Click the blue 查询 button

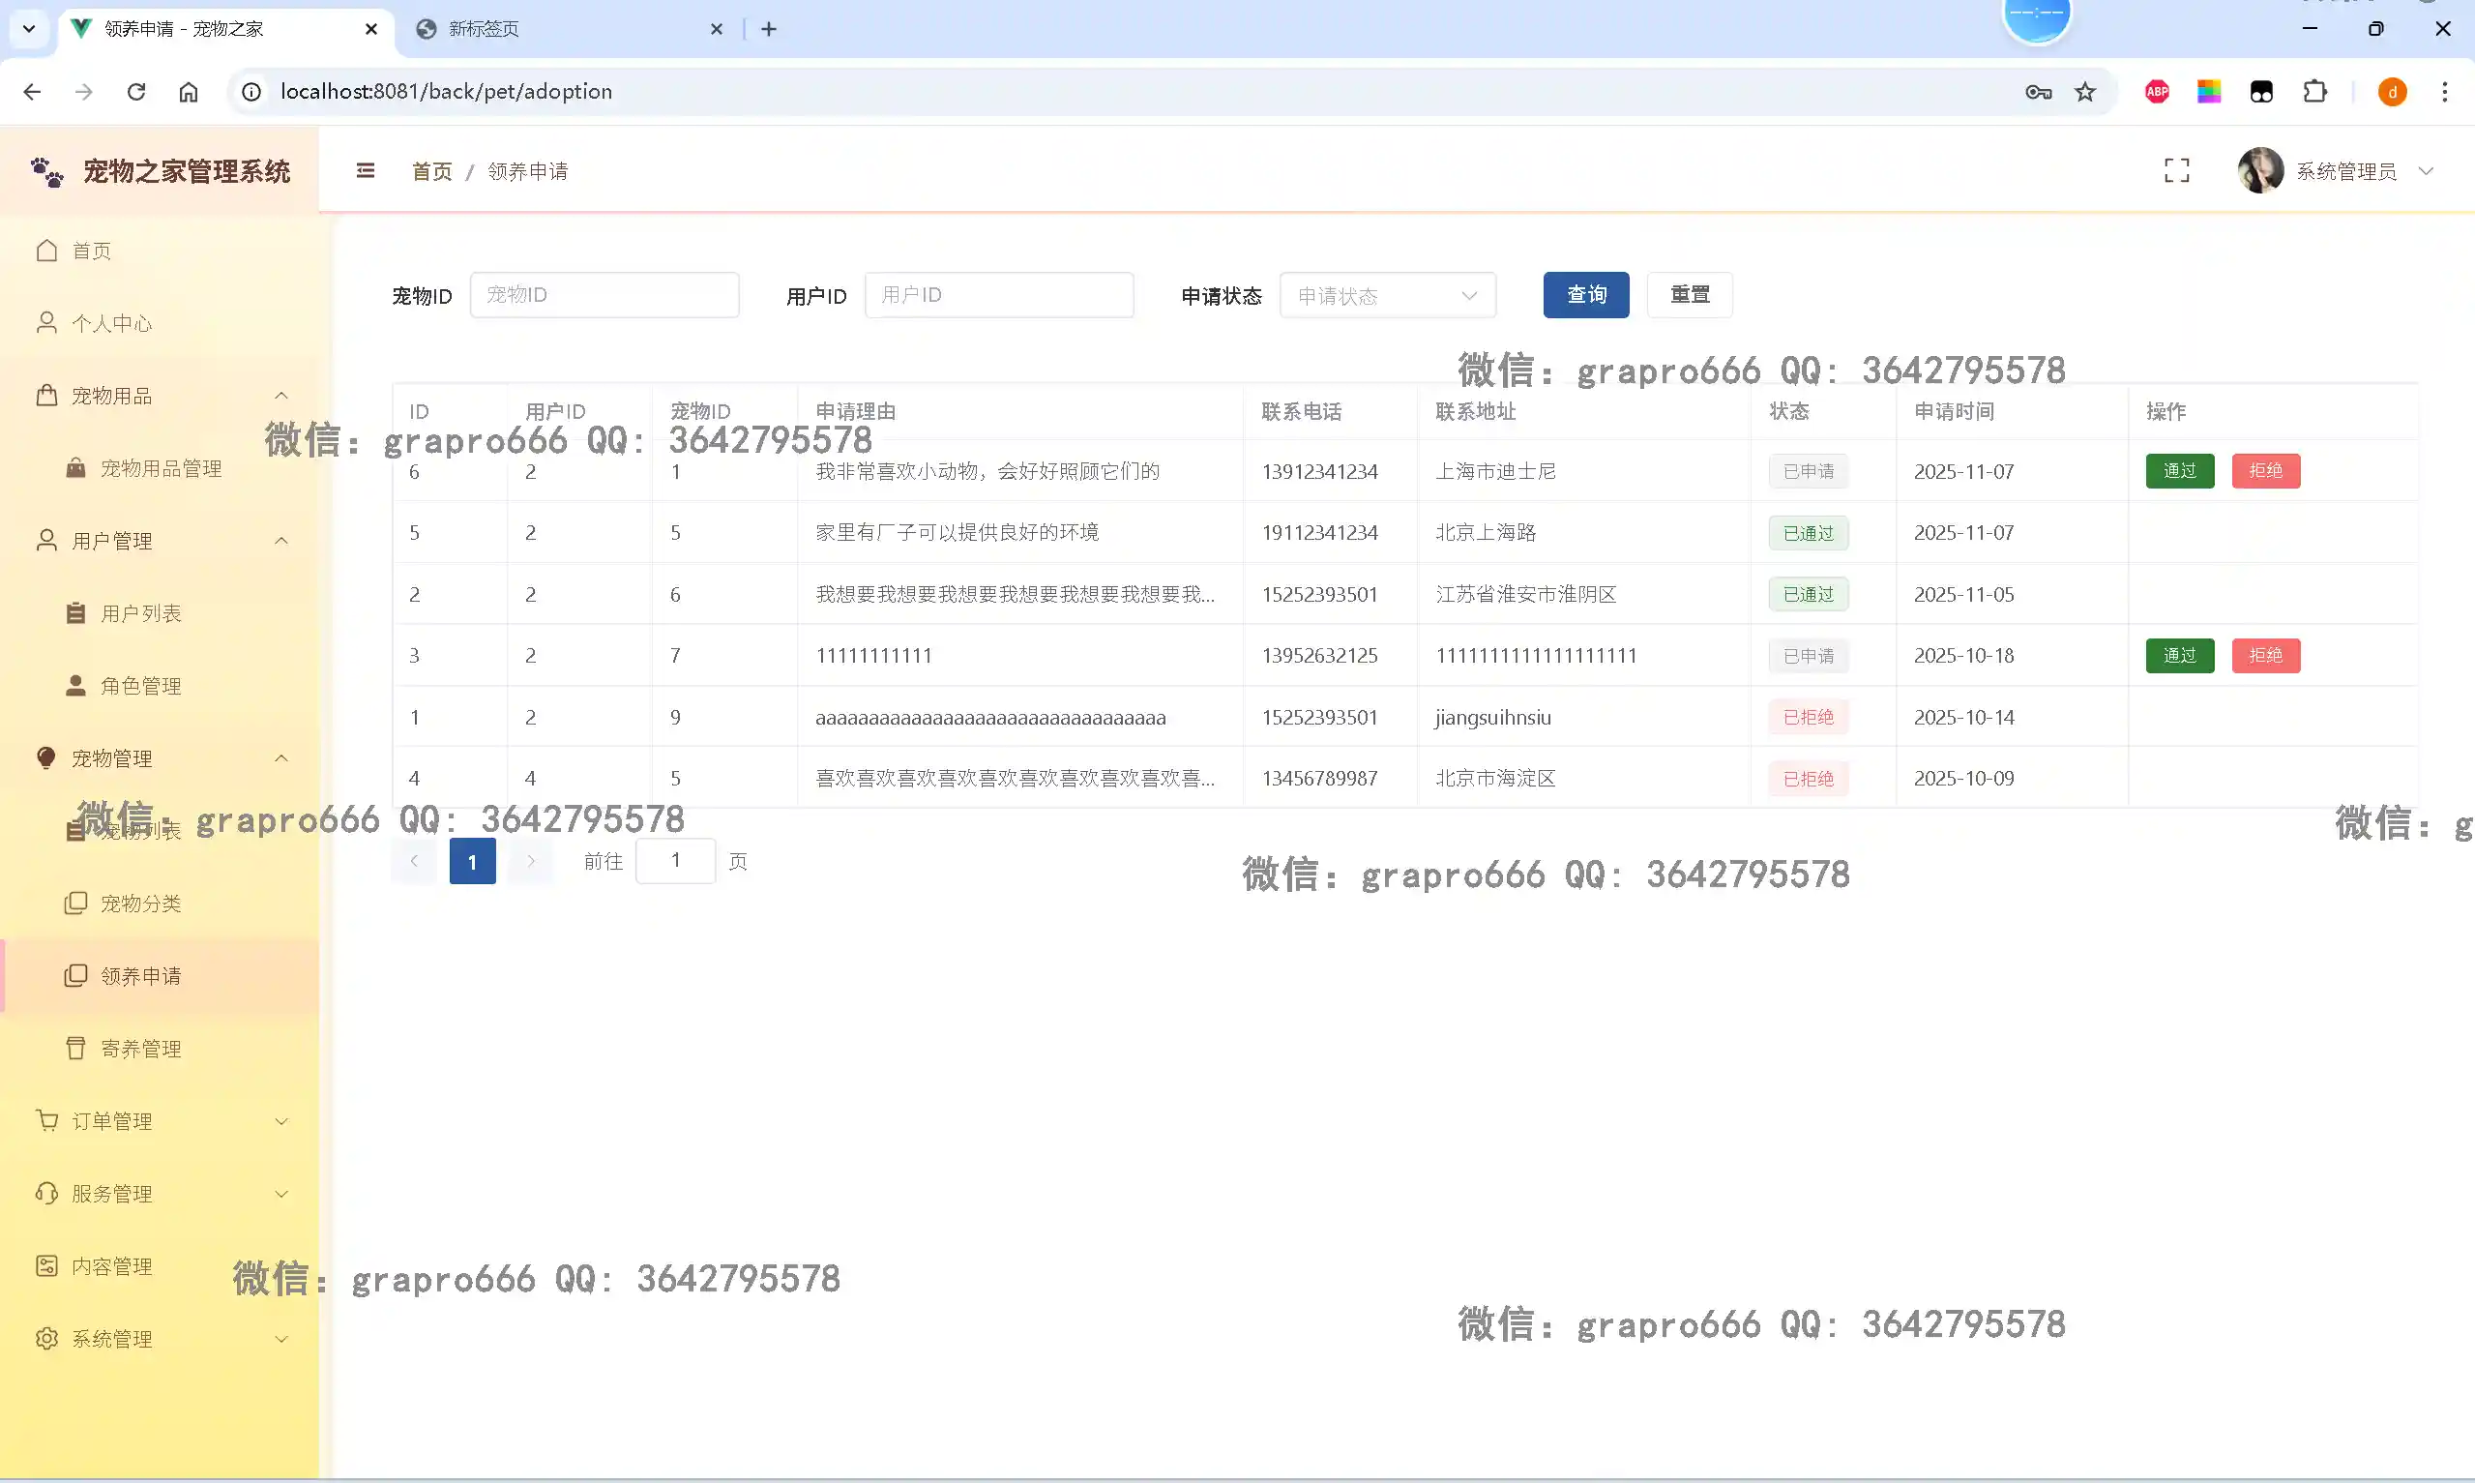(1585, 295)
